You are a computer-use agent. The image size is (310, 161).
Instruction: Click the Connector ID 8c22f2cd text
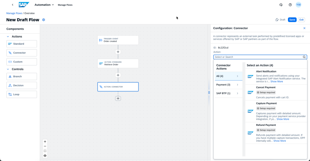click(x=223, y=48)
